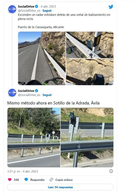Open the motorcycle road photo thumbnail

point(42,58)
